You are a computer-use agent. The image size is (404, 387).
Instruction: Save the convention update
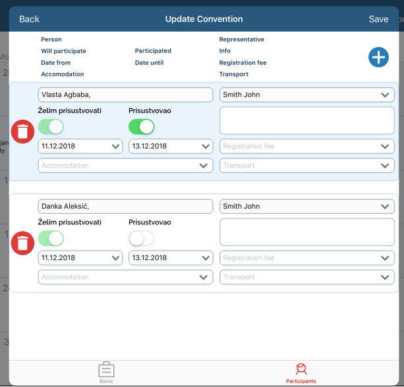(378, 19)
